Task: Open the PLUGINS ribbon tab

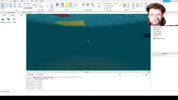Action: point(41,1)
